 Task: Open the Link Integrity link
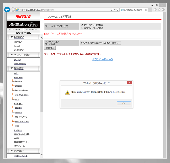[x=20, y=64]
